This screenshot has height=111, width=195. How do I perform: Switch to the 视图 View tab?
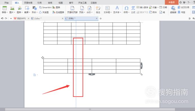tap(61, 3)
